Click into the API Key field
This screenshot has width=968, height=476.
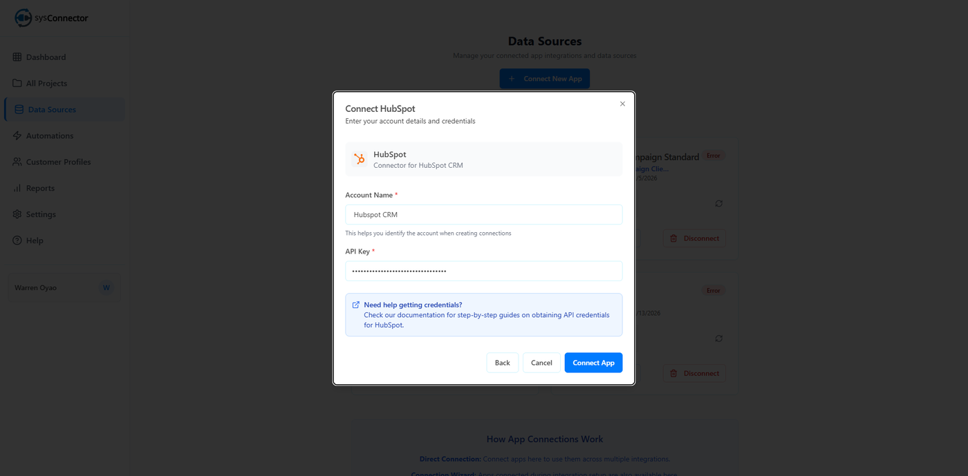point(483,272)
